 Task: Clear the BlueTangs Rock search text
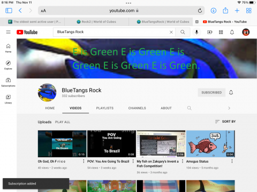(x=171, y=32)
